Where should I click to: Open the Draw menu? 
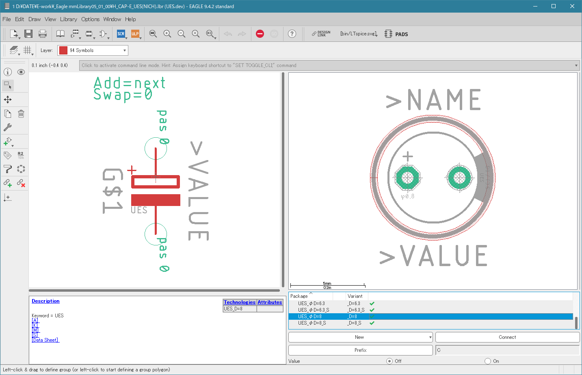point(35,19)
